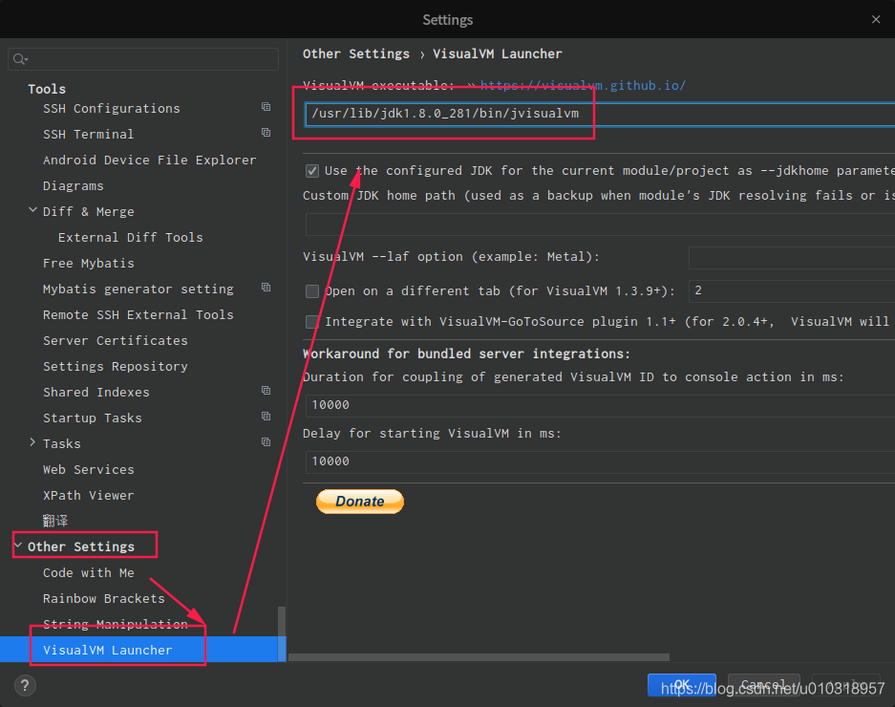Click the project-level icon beside Shared Indexes

tap(266, 391)
